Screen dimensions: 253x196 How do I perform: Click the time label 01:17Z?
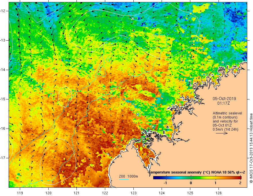(224, 103)
